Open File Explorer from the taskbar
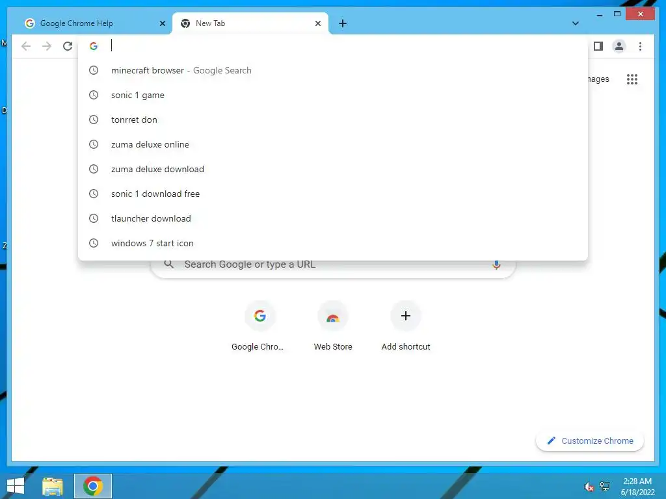Screen dimensions: 666x499 point(53,486)
